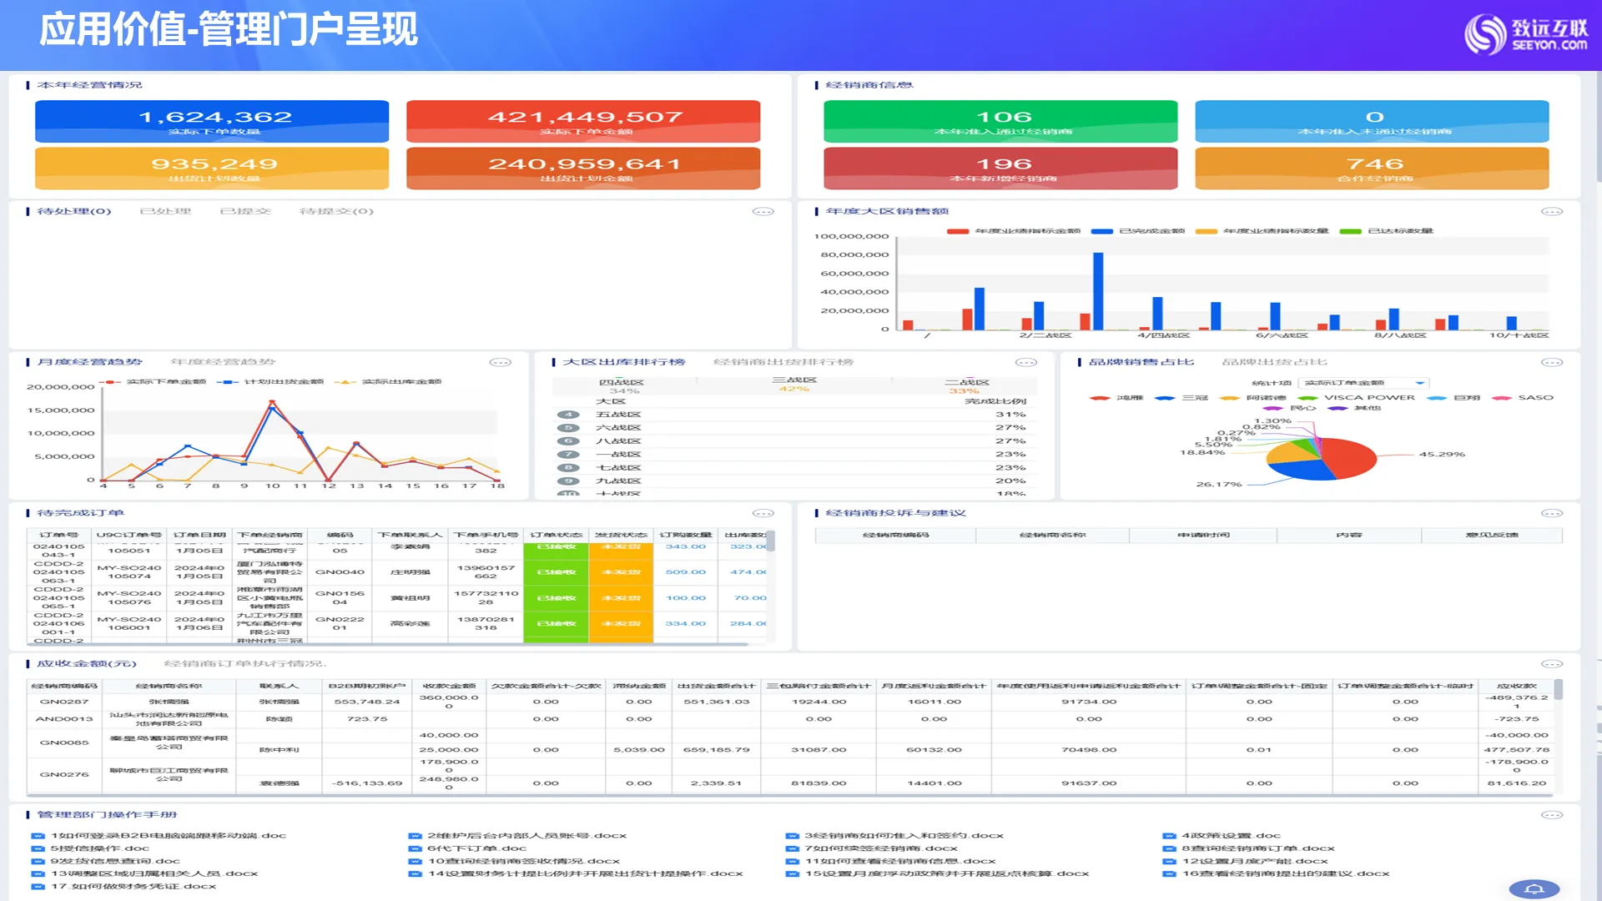Click document icon beside 6代下订单.doc

(415, 848)
